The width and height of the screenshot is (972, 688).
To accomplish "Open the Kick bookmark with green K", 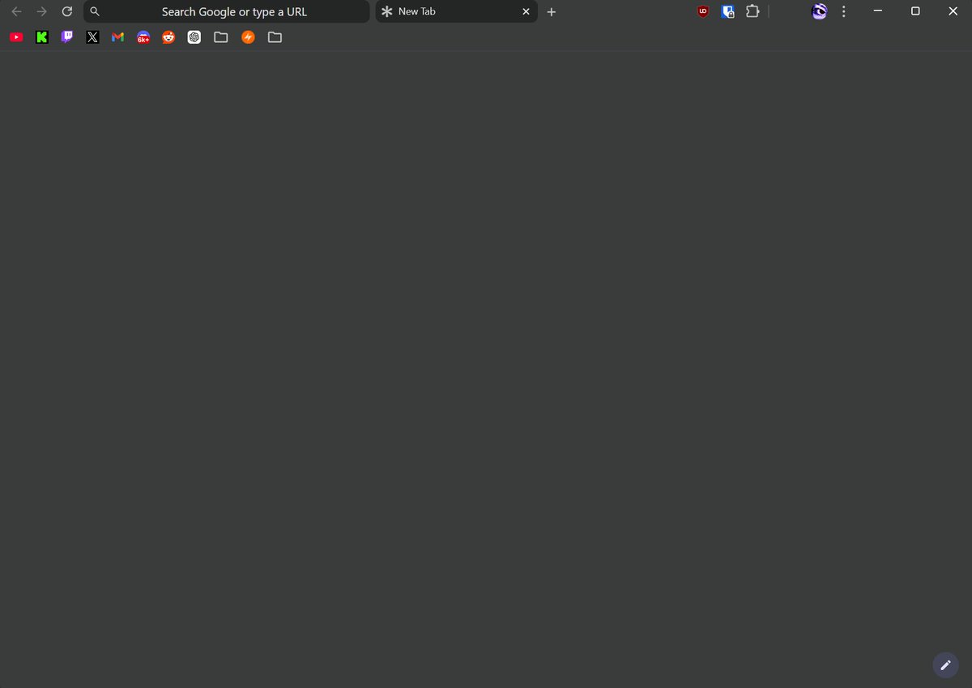I will coord(42,37).
